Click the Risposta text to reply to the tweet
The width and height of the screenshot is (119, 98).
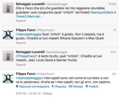(x=61, y=86)
